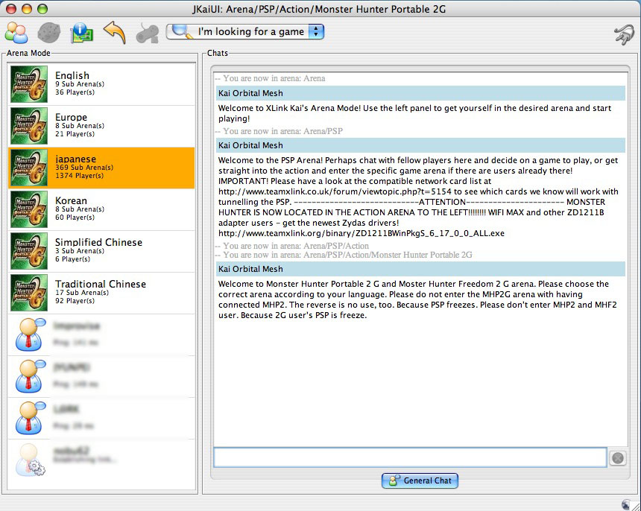The height and width of the screenshot is (511, 641).
Task: Enter the Europe arena
Action: tap(101, 126)
